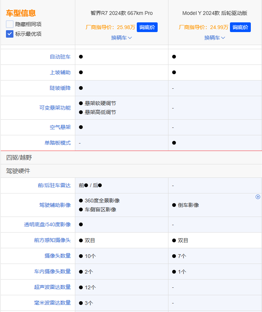Open the 车内摄像头数量 spec link
This screenshot has width=262, height=312.
52,271
